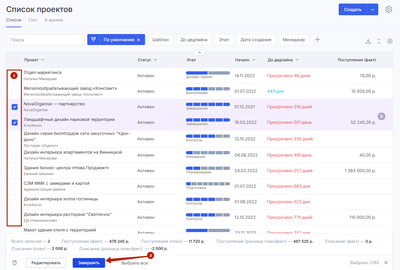The height and width of the screenshot is (270, 400).
Task: Click the Просрочено 46 дней deadline
Action: [289, 76]
